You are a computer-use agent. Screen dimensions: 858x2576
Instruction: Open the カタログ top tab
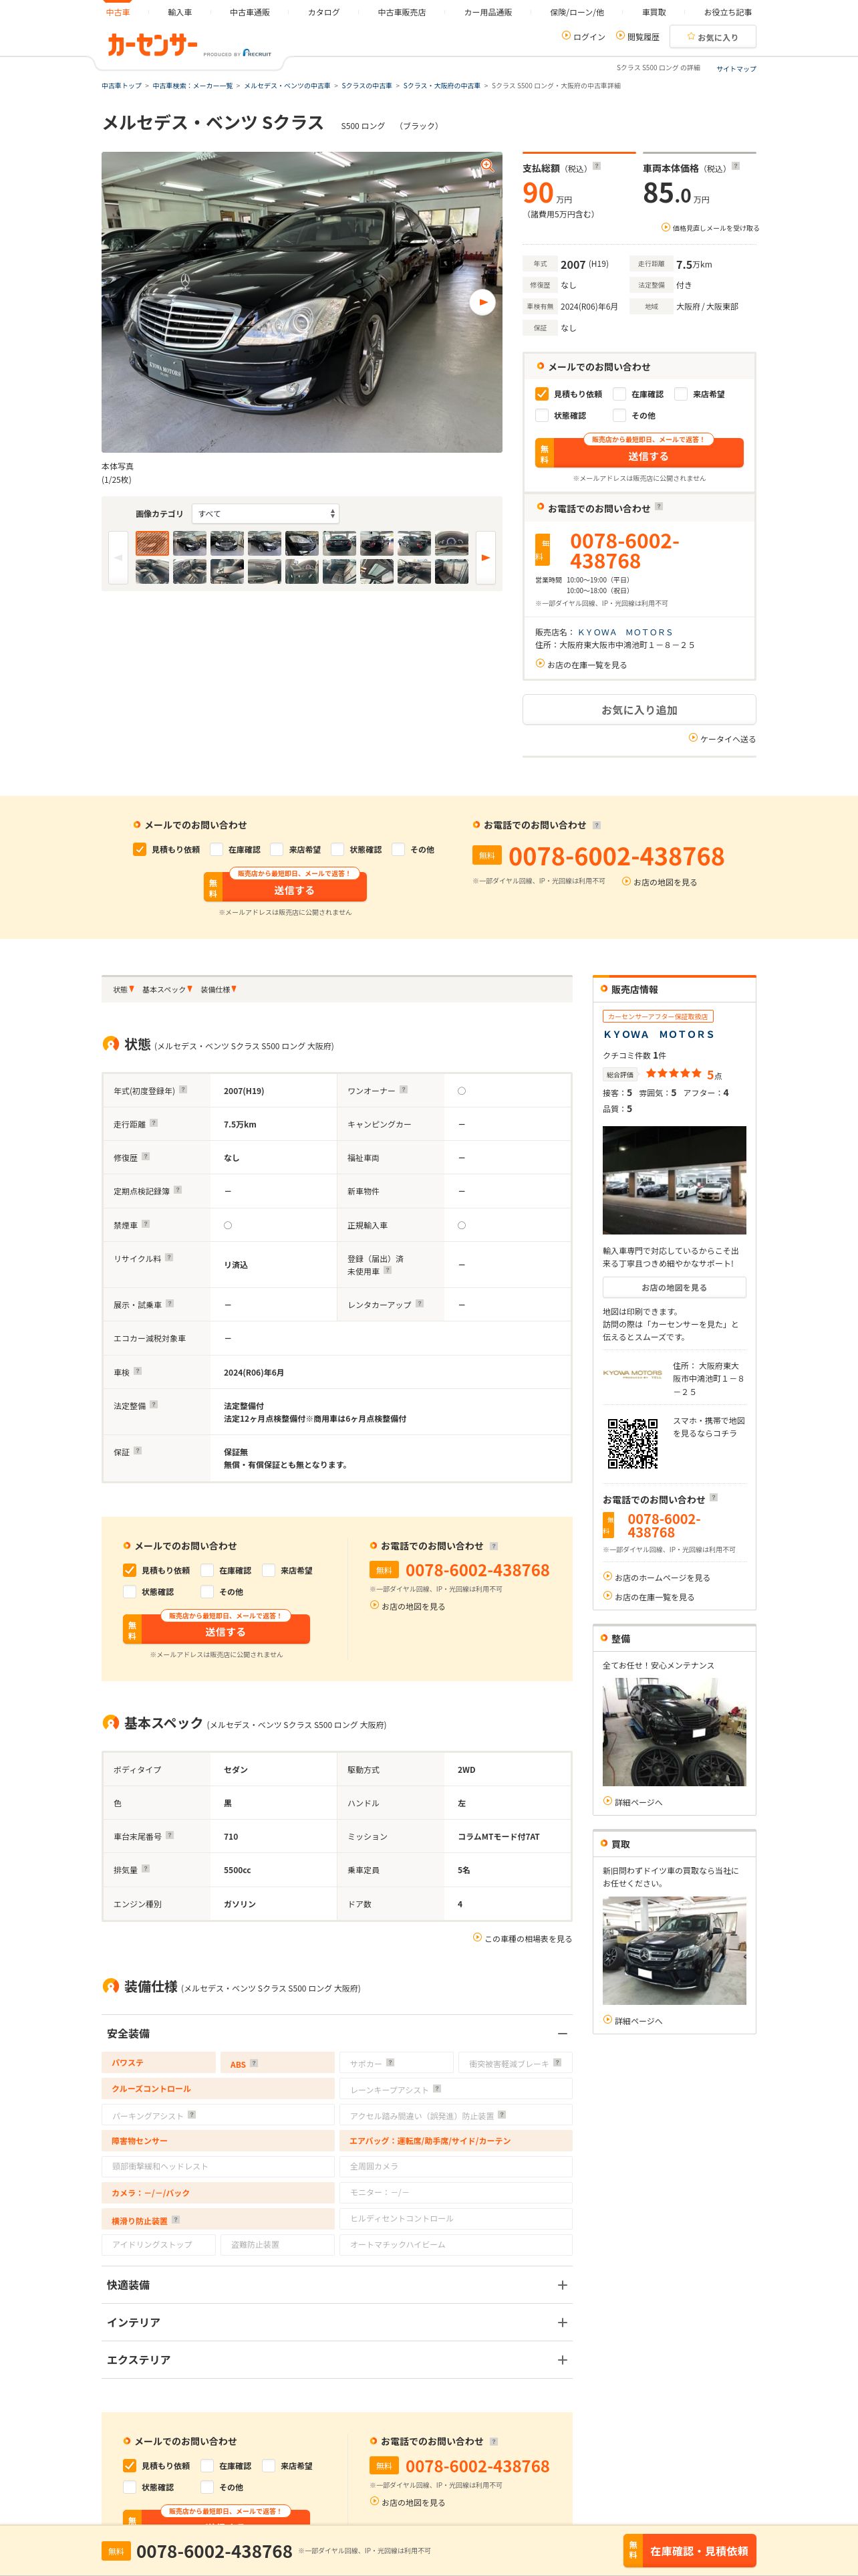(323, 12)
